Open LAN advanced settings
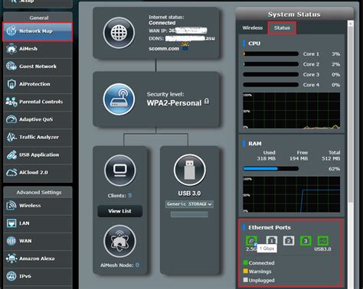This screenshot has width=363, height=289. [38, 223]
